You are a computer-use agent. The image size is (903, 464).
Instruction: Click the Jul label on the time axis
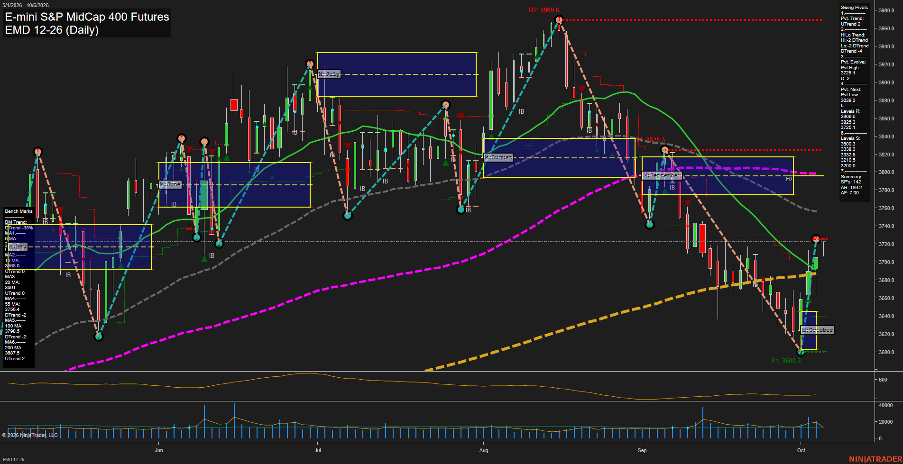coord(318,450)
